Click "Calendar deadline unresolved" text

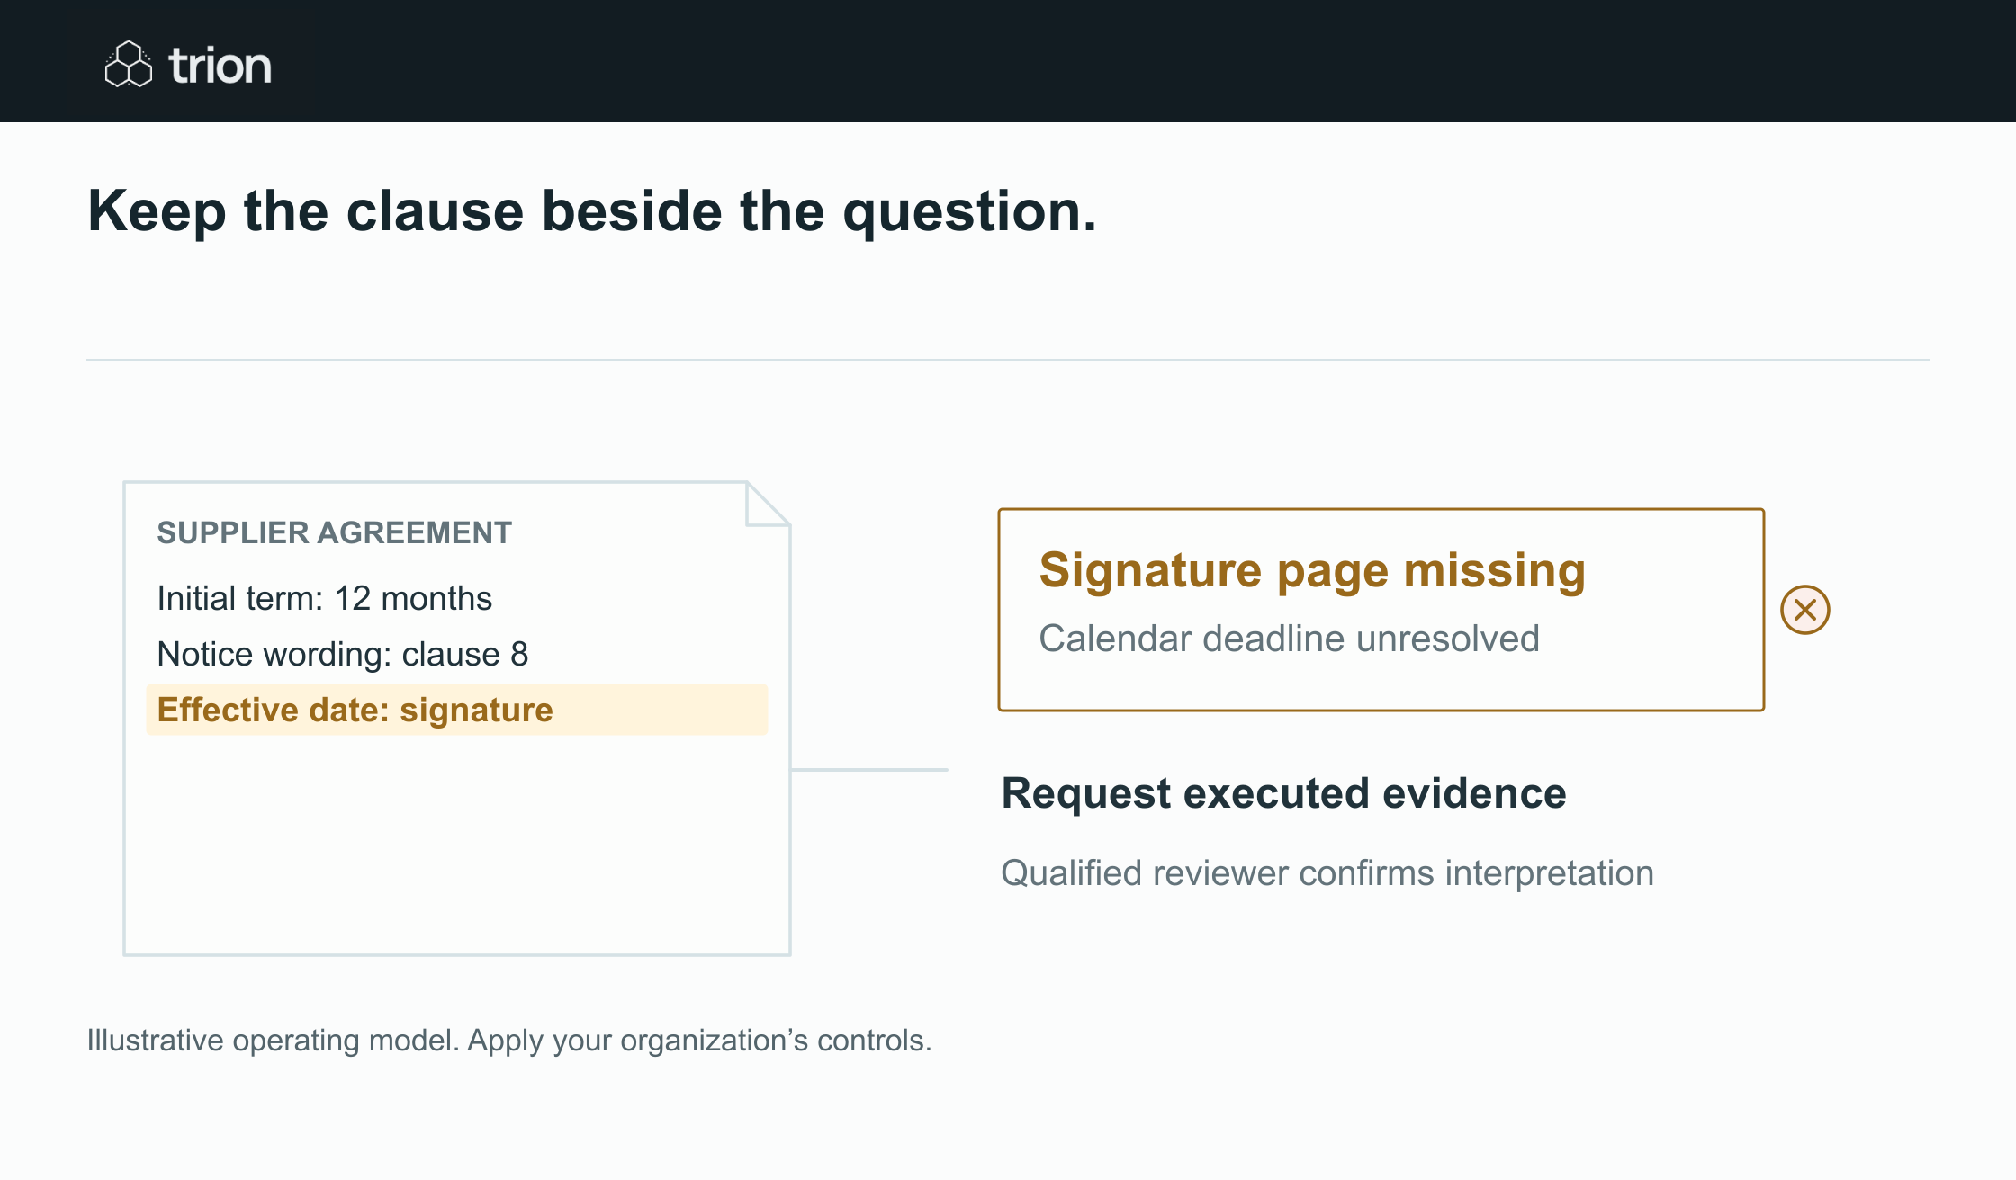1289,639
